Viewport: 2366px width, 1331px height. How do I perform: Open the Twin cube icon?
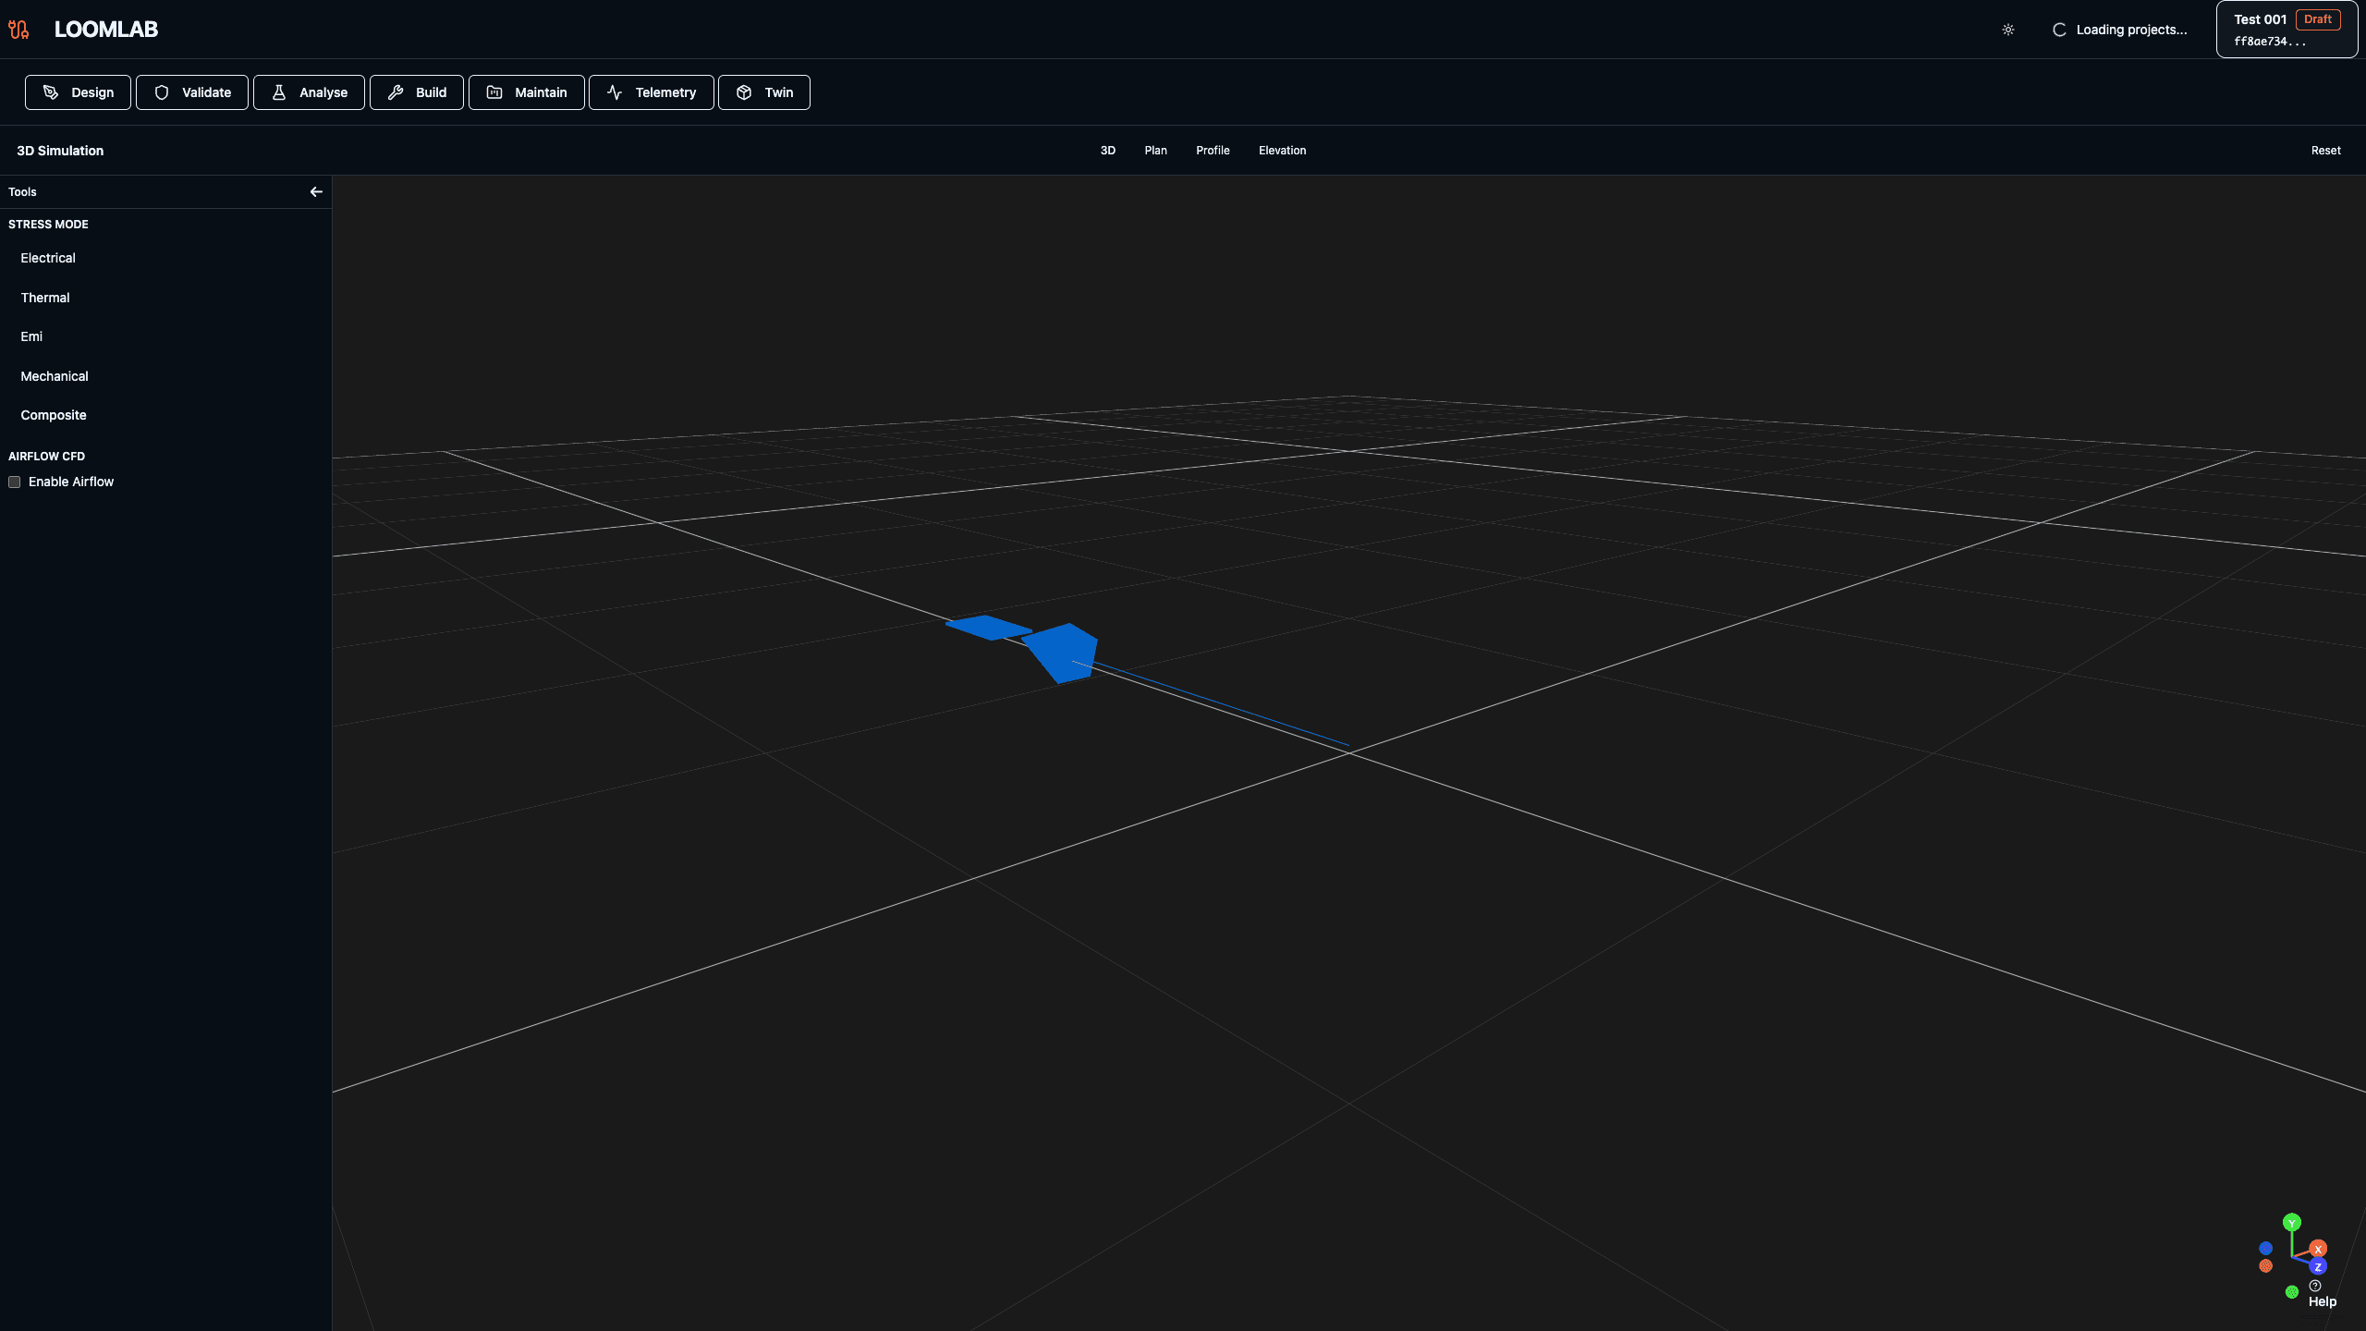pyautogui.click(x=744, y=92)
